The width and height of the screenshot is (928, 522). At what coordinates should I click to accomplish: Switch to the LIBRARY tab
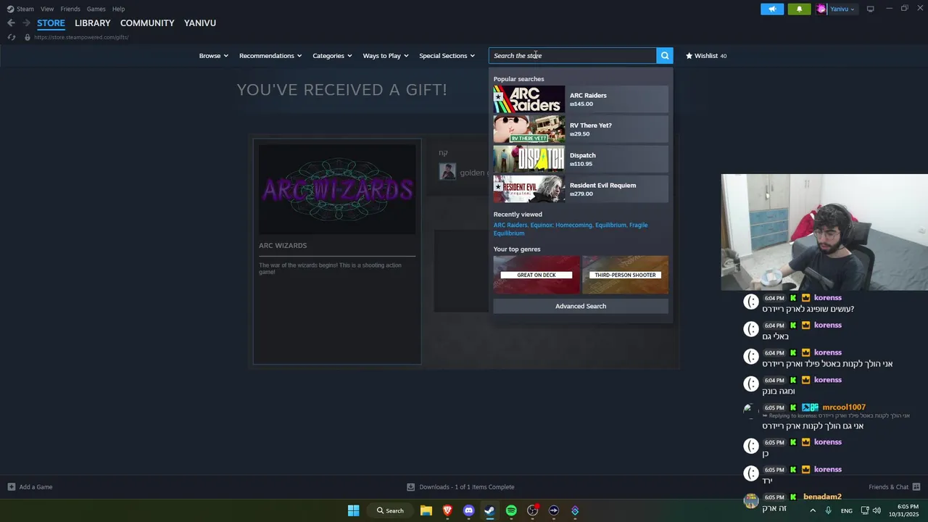pyautogui.click(x=93, y=23)
